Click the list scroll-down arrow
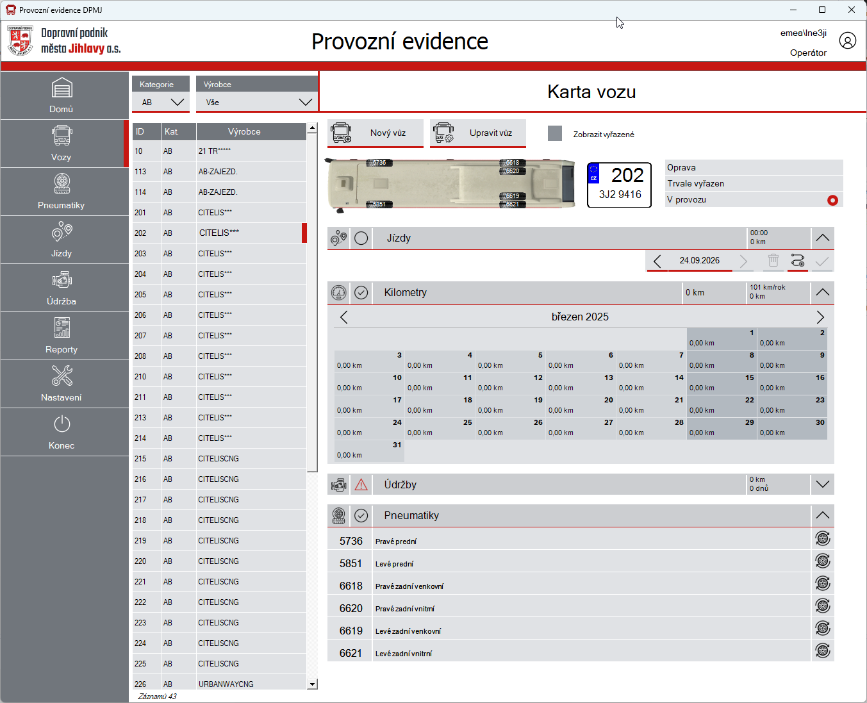Image resolution: width=867 pixels, height=703 pixels. (x=312, y=684)
